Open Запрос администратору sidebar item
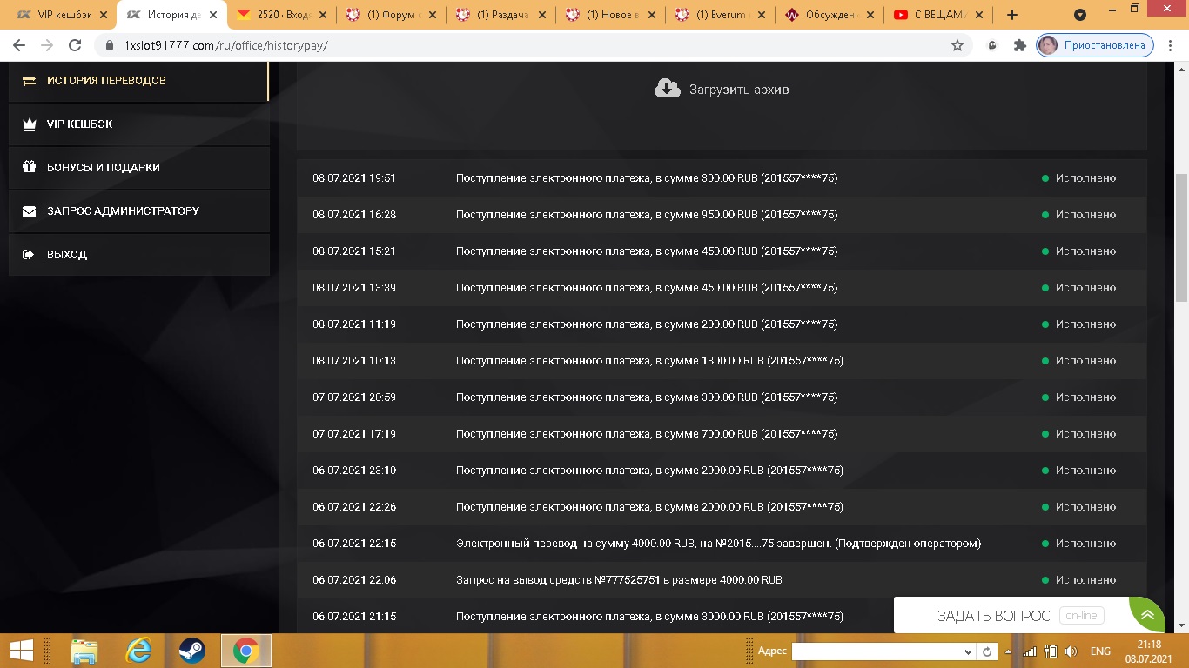Viewport: 1189px width, 668px height. click(x=139, y=211)
